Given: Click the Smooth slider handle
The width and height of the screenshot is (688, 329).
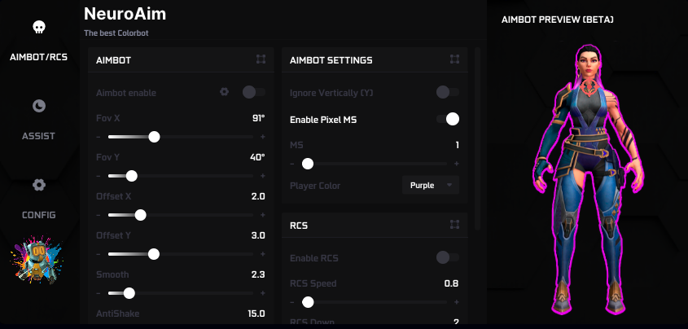Looking at the screenshot, I should click(x=129, y=293).
